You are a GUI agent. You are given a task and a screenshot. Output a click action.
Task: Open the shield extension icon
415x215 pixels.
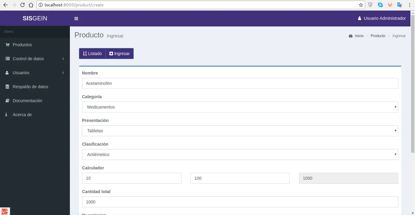(x=370, y=5)
